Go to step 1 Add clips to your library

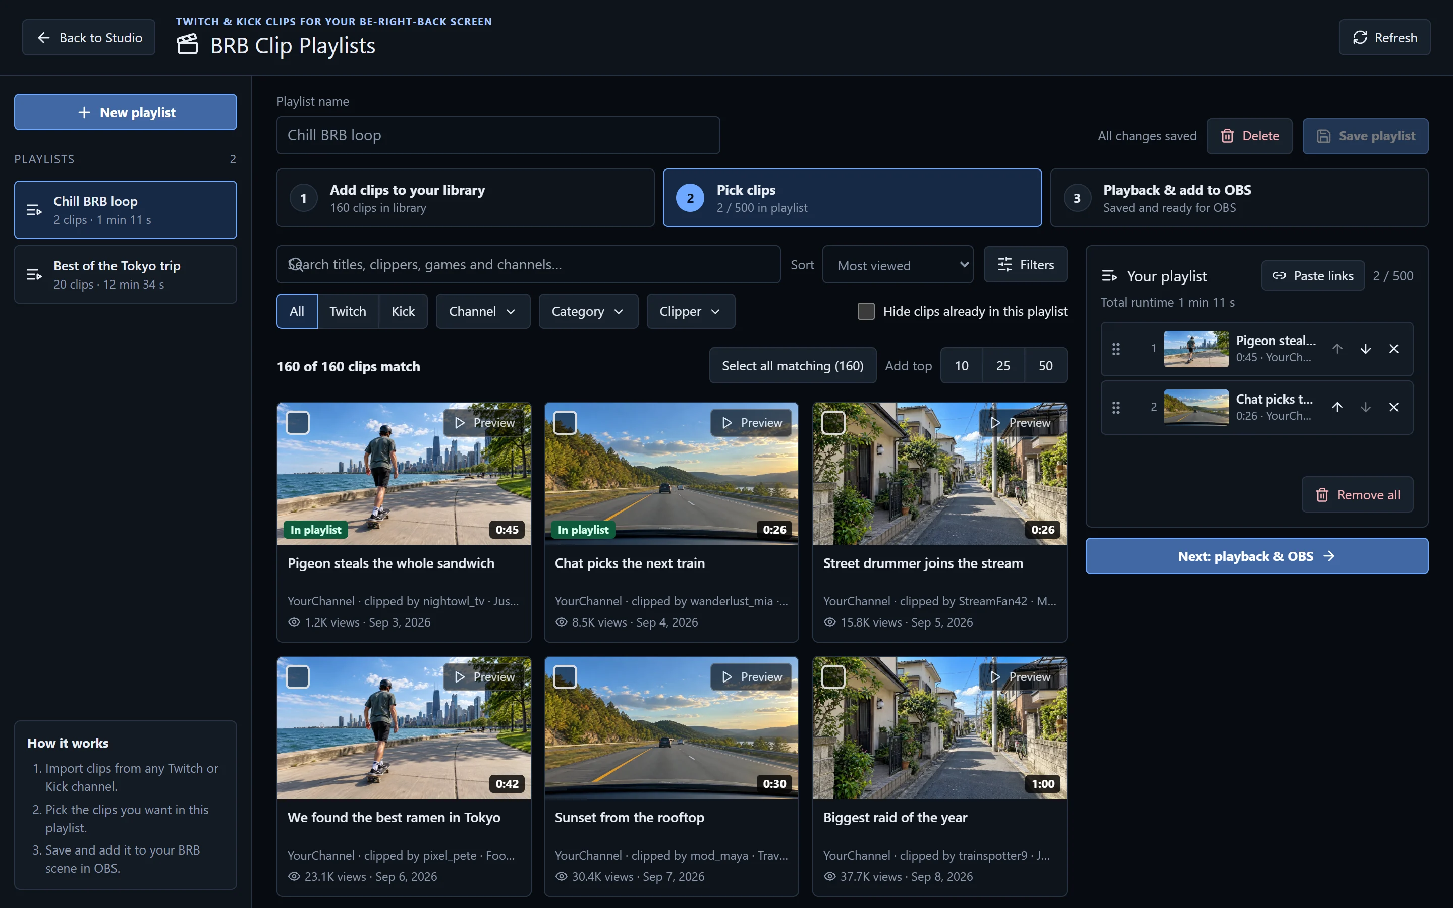click(x=465, y=198)
